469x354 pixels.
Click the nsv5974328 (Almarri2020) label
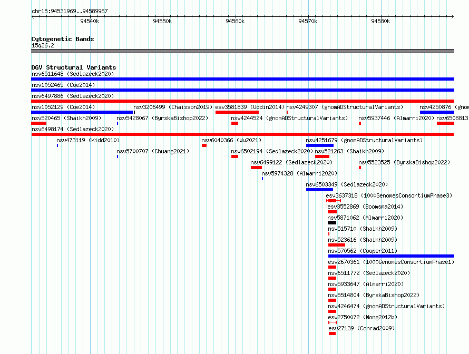(x=299, y=173)
